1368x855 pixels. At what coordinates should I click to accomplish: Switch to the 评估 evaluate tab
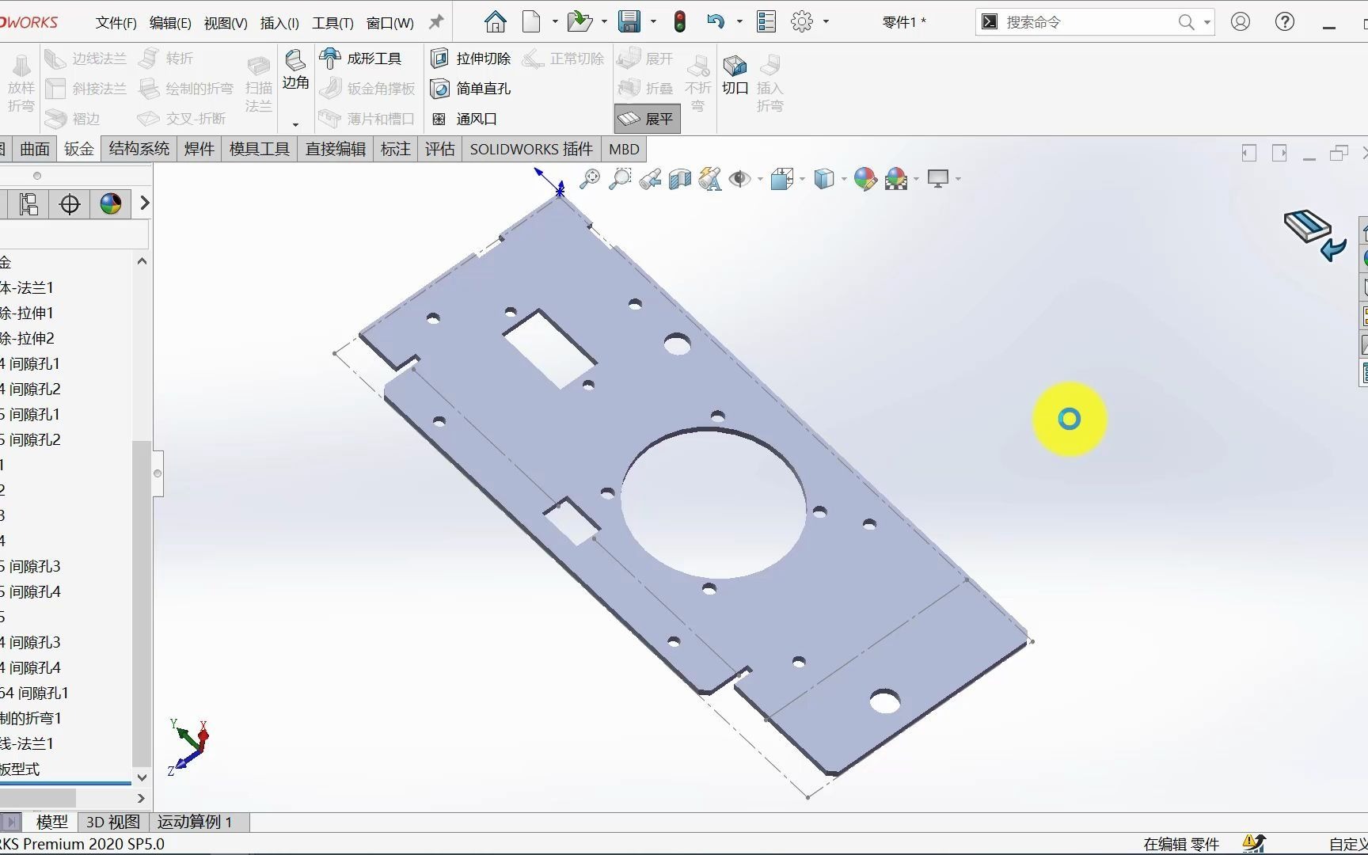(439, 149)
